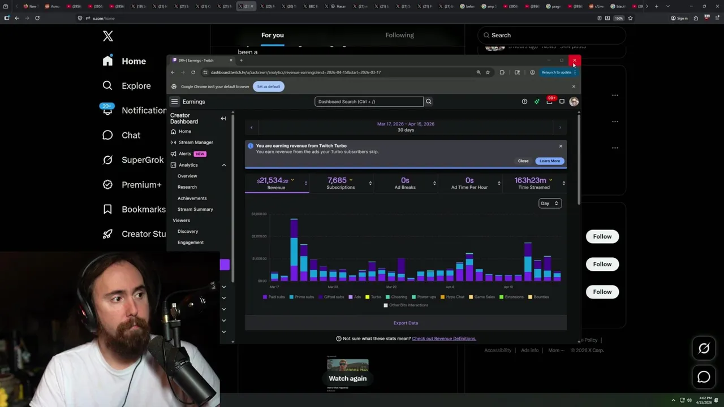
Task: Open the Ad Time Per Hour selector arrows
Action: coord(499,183)
